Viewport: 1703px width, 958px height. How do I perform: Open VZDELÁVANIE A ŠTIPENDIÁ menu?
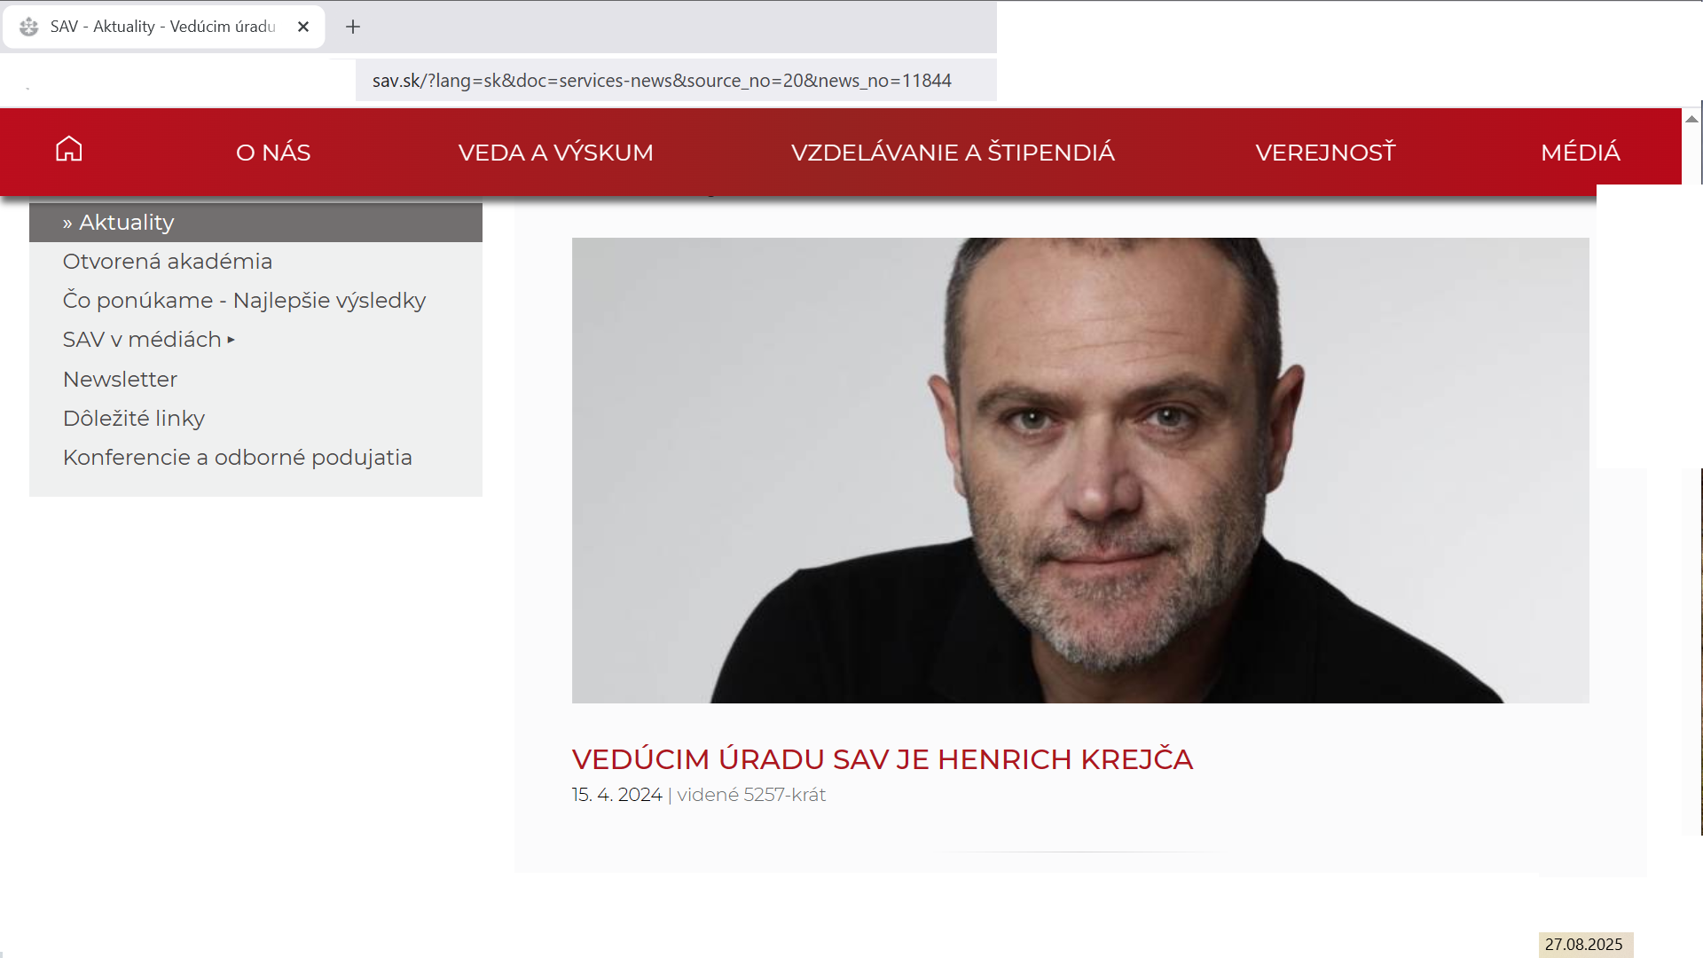coord(953,153)
